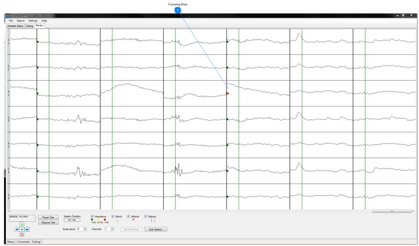
Task: Click the red circle stop icon
Action: point(22,235)
